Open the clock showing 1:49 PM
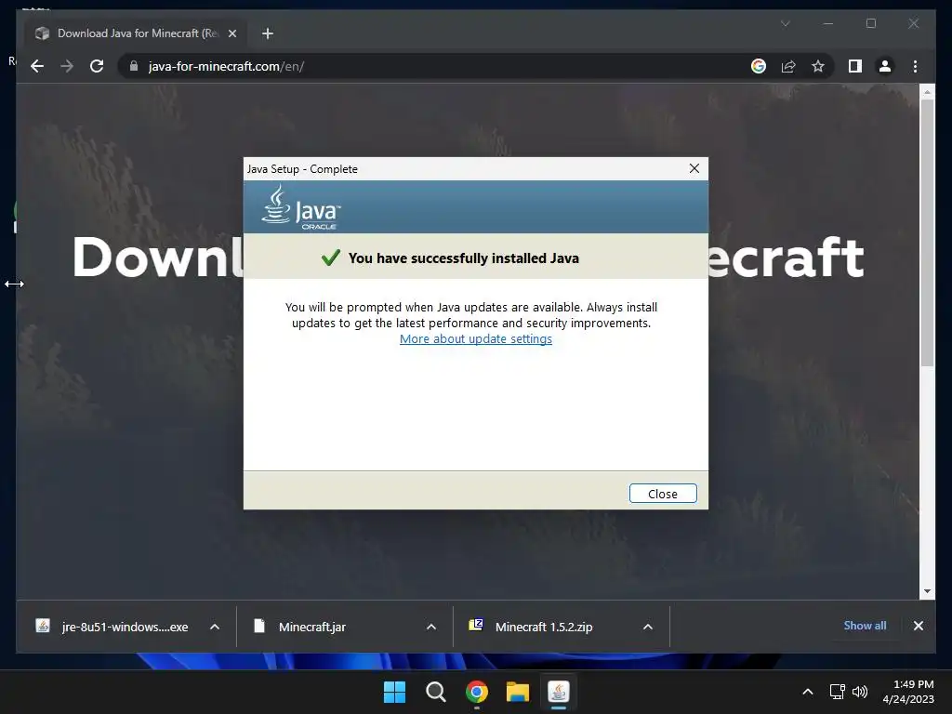 [x=908, y=692]
